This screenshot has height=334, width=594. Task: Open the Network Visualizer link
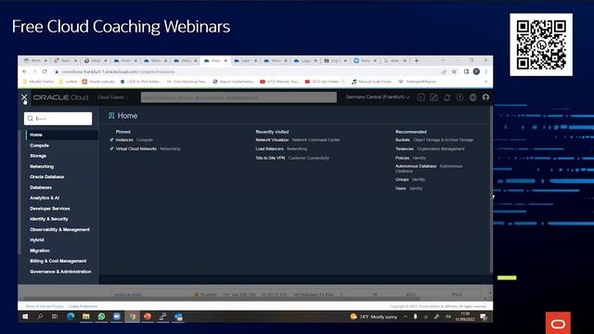(x=272, y=140)
